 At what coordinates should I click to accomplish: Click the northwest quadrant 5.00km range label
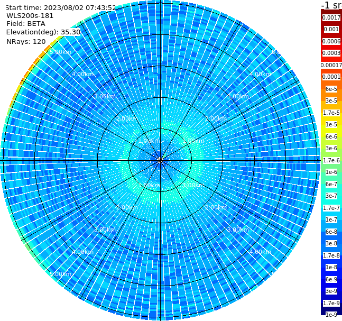pos(60,52)
